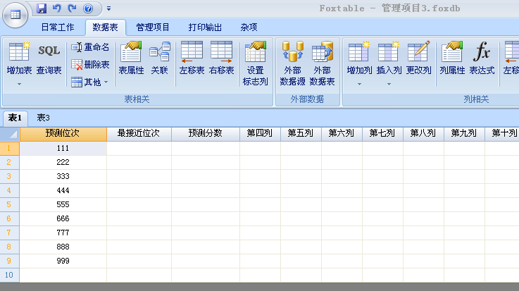Screen dimensions: 519x291
Task: Click 删除表 delete table
Action: 90,65
